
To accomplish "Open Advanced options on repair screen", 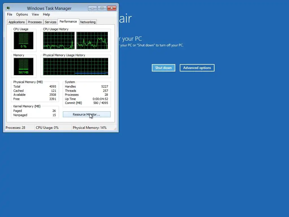I will [x=197, y=68].
